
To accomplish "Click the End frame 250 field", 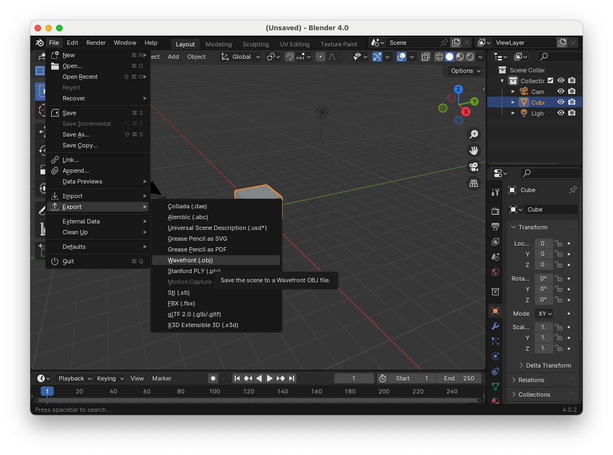I will tap(459, 378).
